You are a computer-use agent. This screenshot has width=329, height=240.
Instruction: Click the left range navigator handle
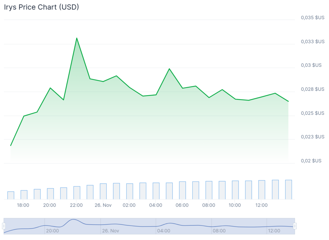point(4,226)
